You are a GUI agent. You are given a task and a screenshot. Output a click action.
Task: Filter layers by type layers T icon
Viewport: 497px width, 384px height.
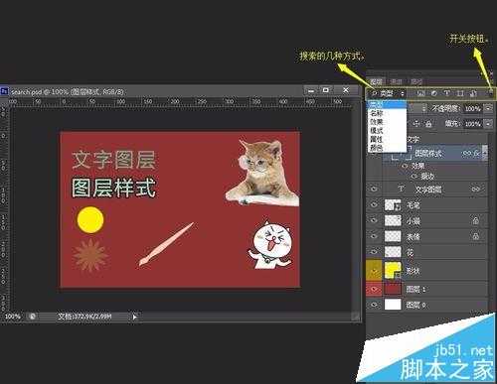click(447, 93)
